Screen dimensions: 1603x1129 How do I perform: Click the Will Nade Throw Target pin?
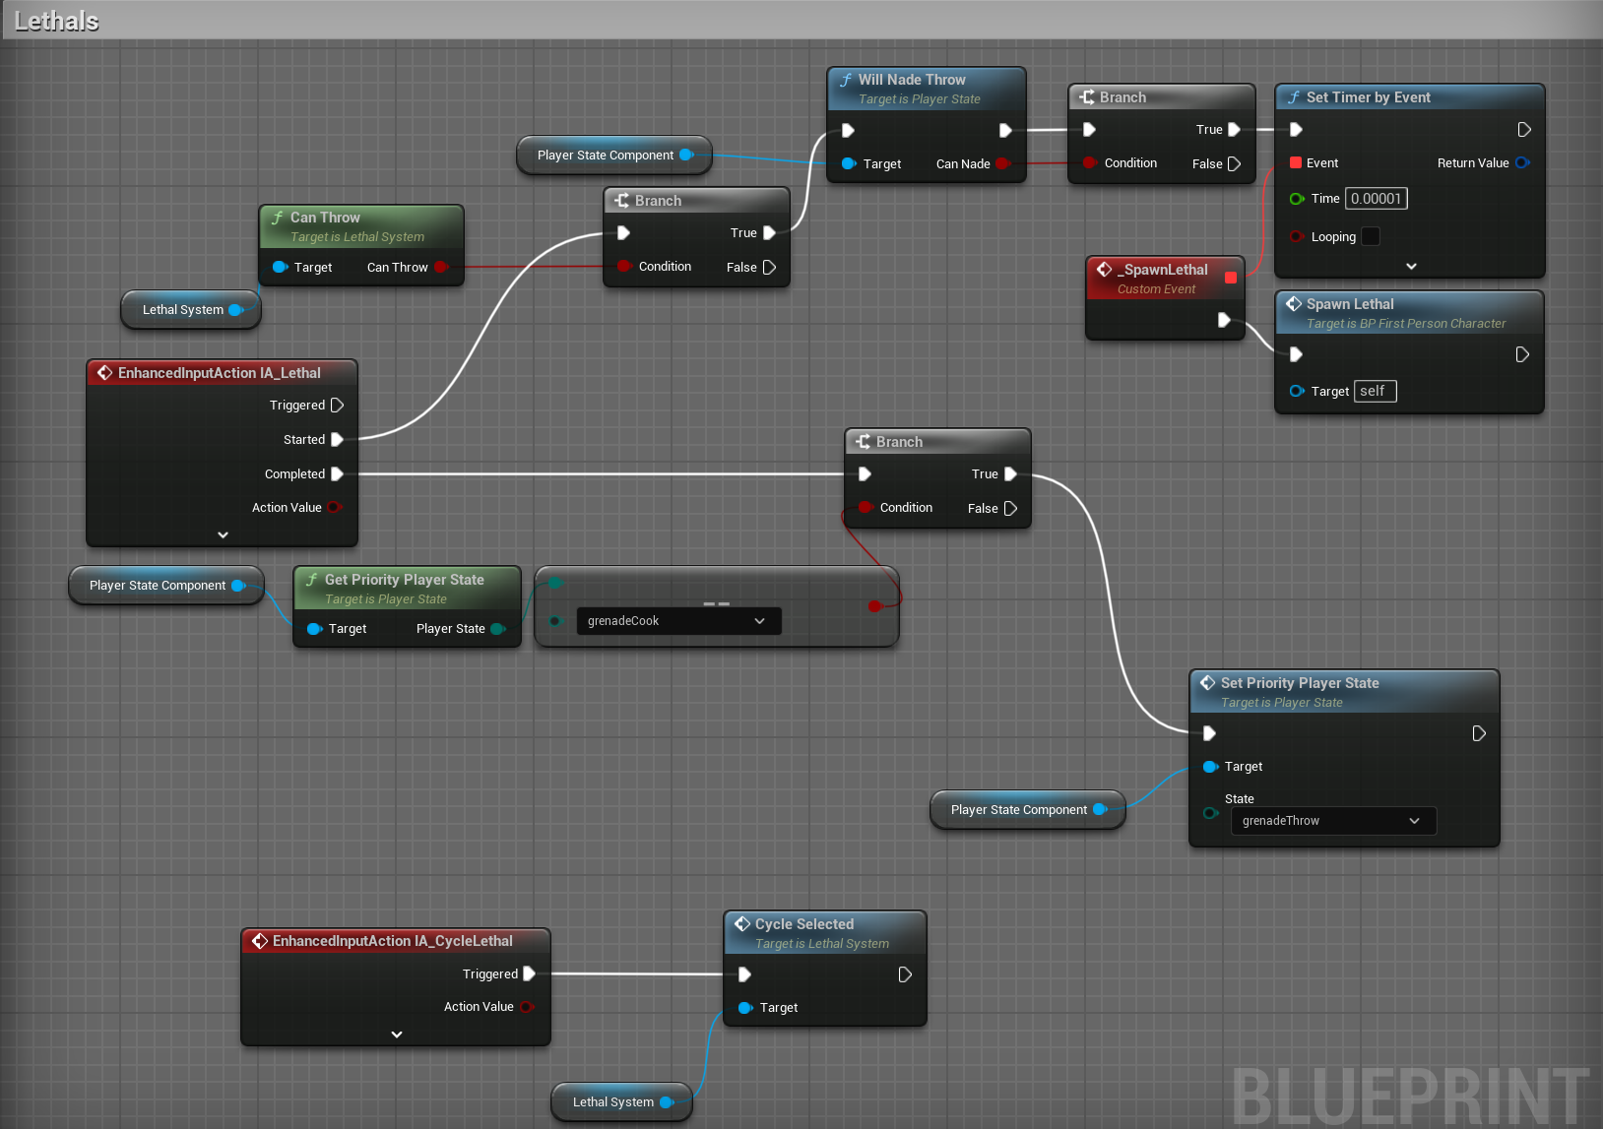pyautogui.click(x=848, y=164)
